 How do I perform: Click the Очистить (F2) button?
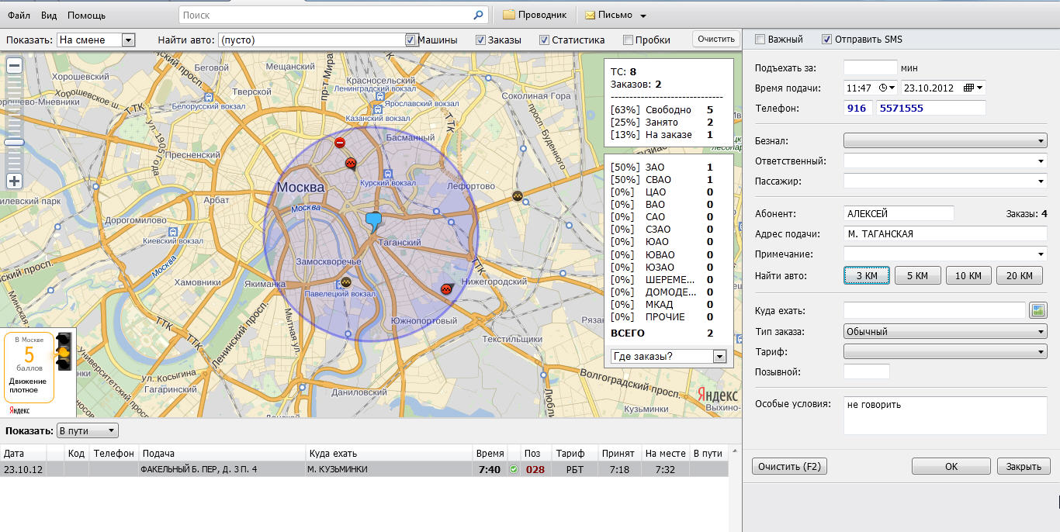(789, 466)
